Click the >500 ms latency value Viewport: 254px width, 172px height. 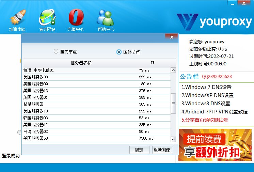click(x=146, y=138)
